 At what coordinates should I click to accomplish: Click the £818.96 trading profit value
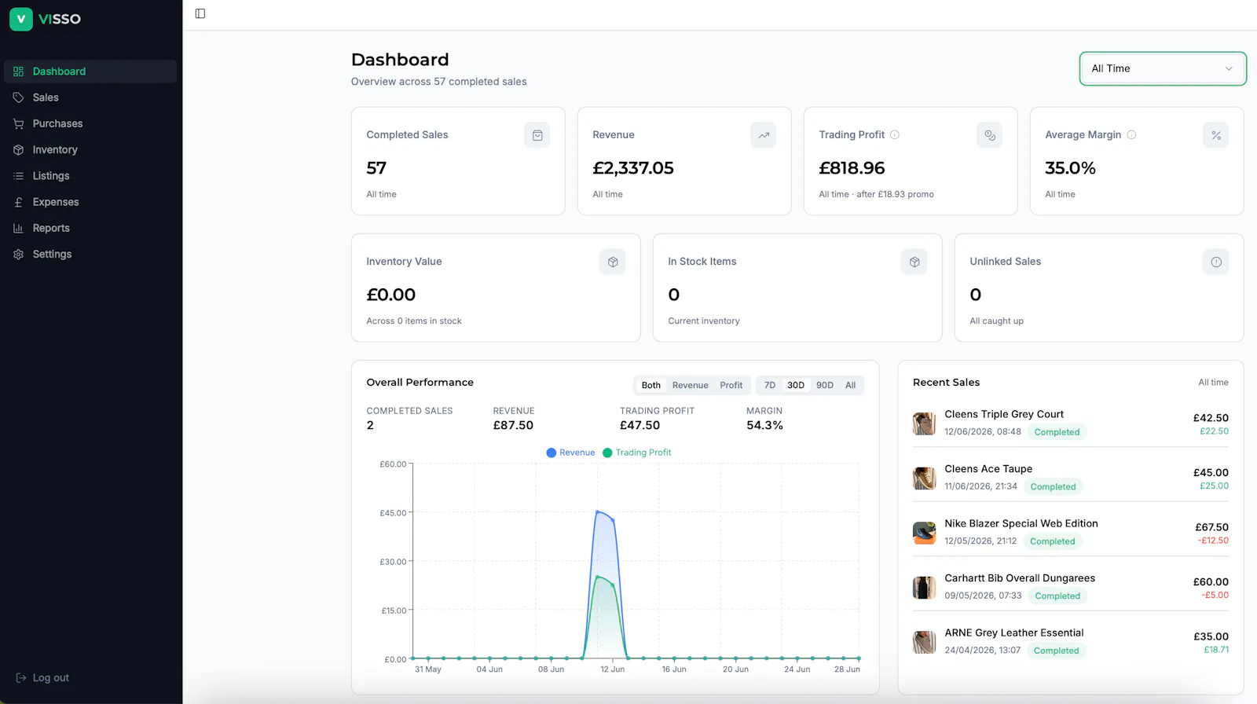click(x=852, y=168)
